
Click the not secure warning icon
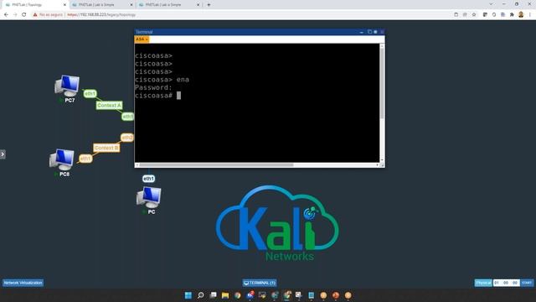[35, 15]
